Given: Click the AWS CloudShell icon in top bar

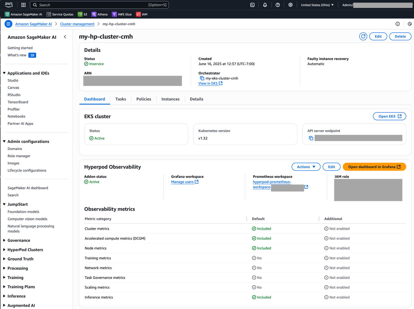Looking at the screenshot, I should (252, 5).
